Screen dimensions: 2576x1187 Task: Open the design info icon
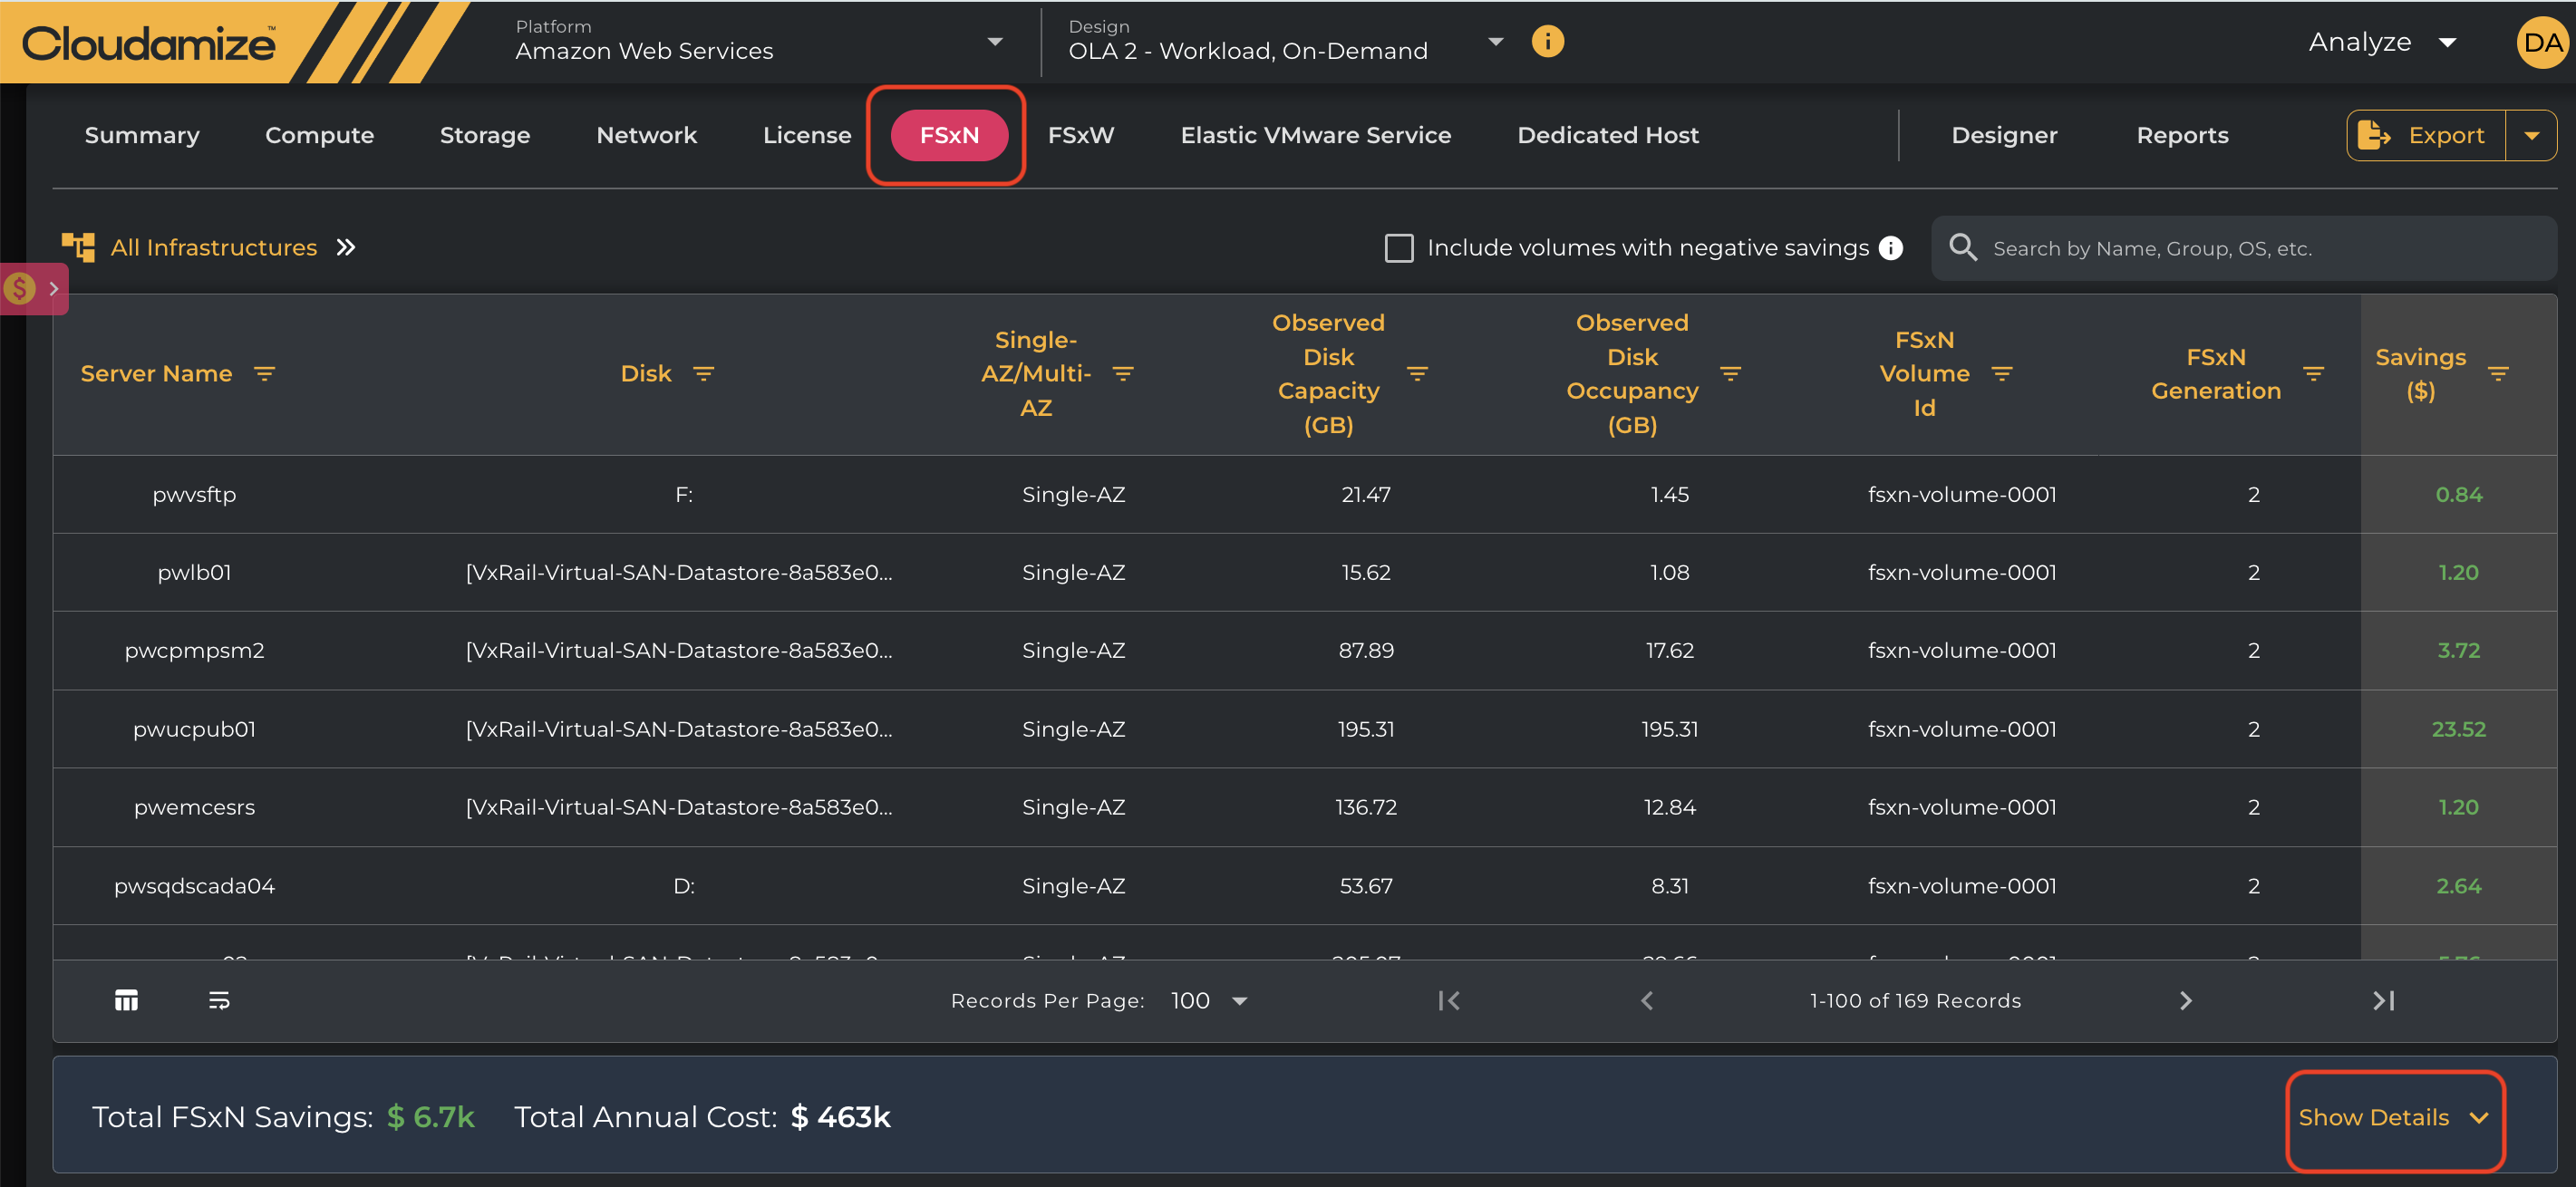(x=1547, y=41)
